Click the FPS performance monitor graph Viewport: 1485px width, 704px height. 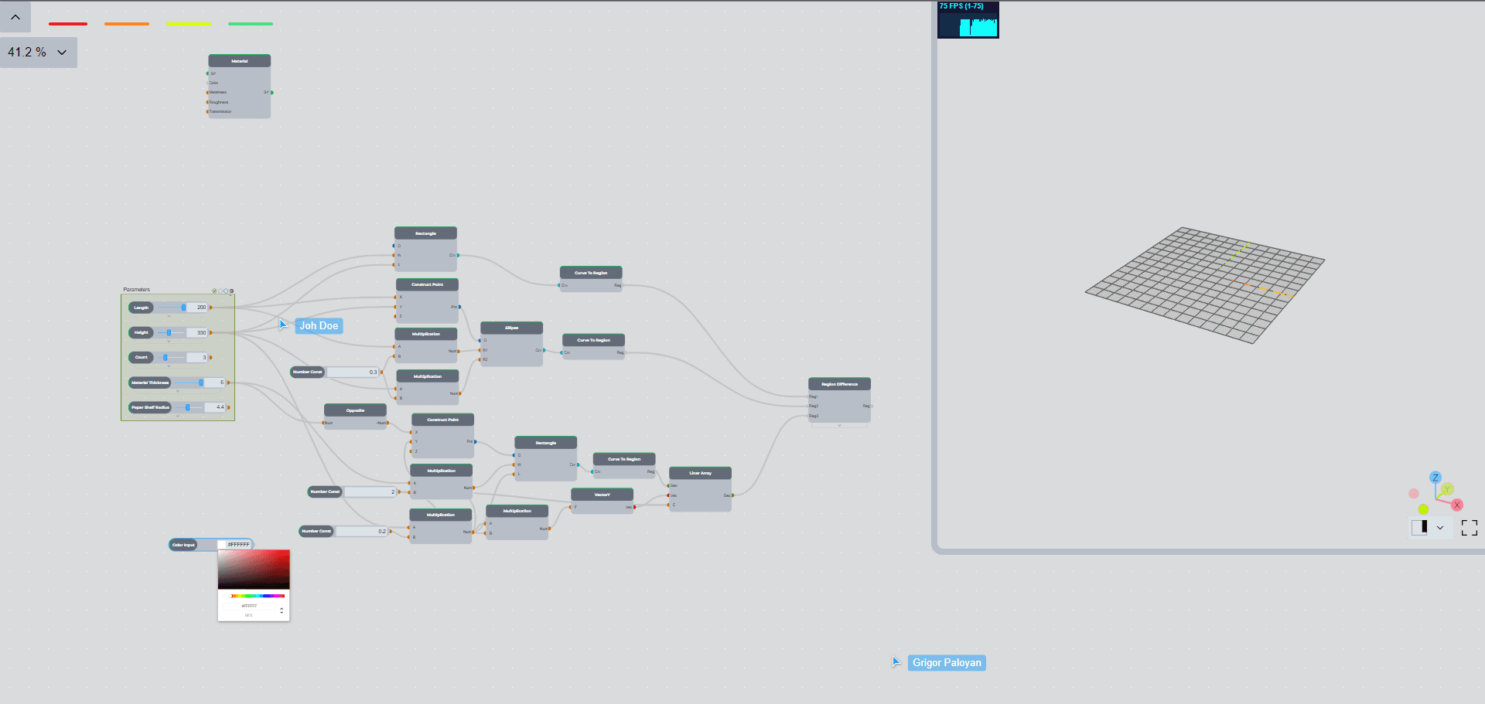[x=968, y=20]
